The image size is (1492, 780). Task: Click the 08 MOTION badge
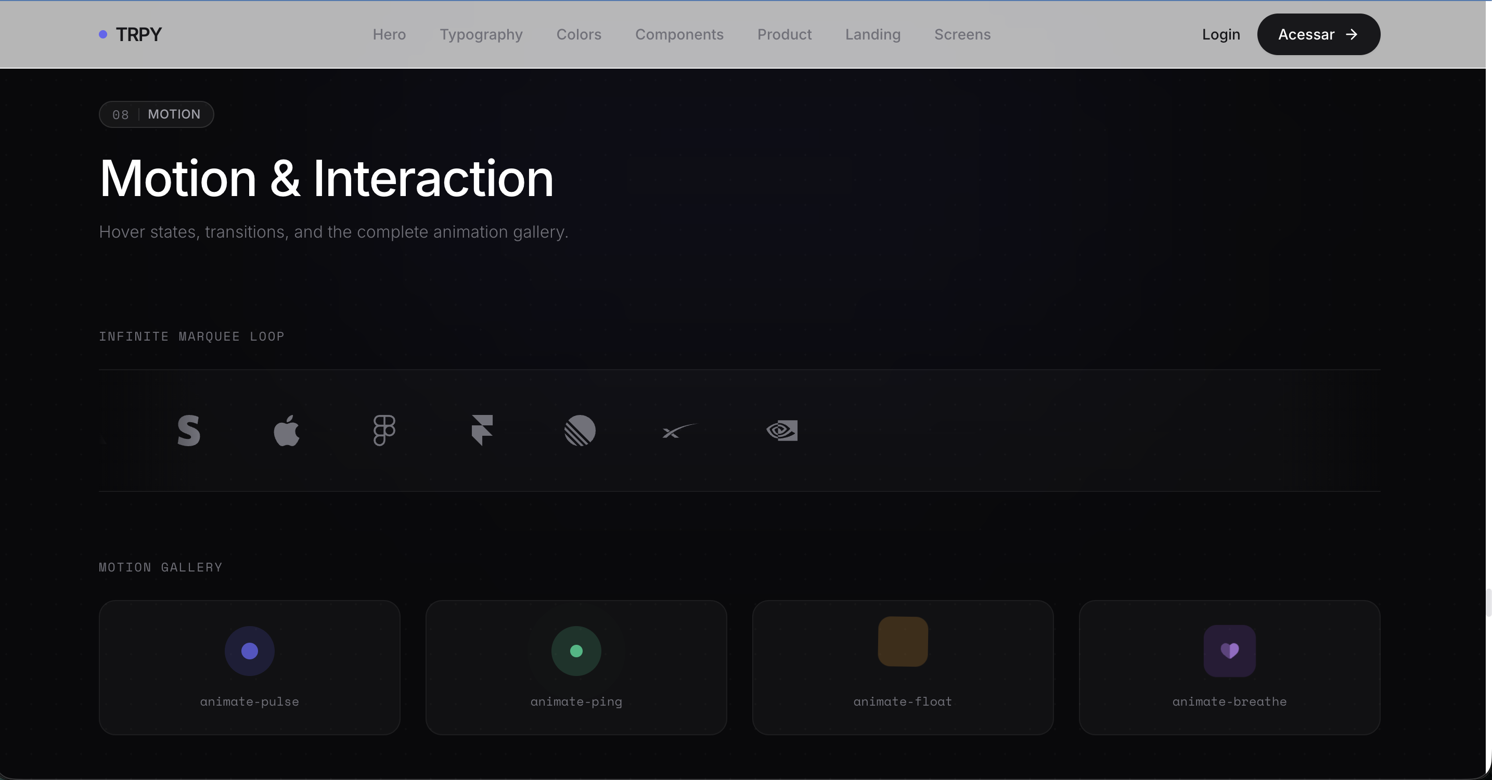click(157, 114)
